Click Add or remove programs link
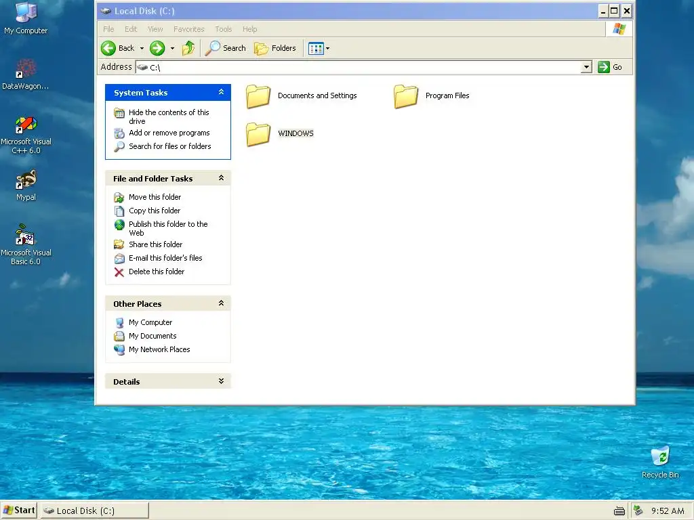The image size is (694, 520). [x=169, y=133]
